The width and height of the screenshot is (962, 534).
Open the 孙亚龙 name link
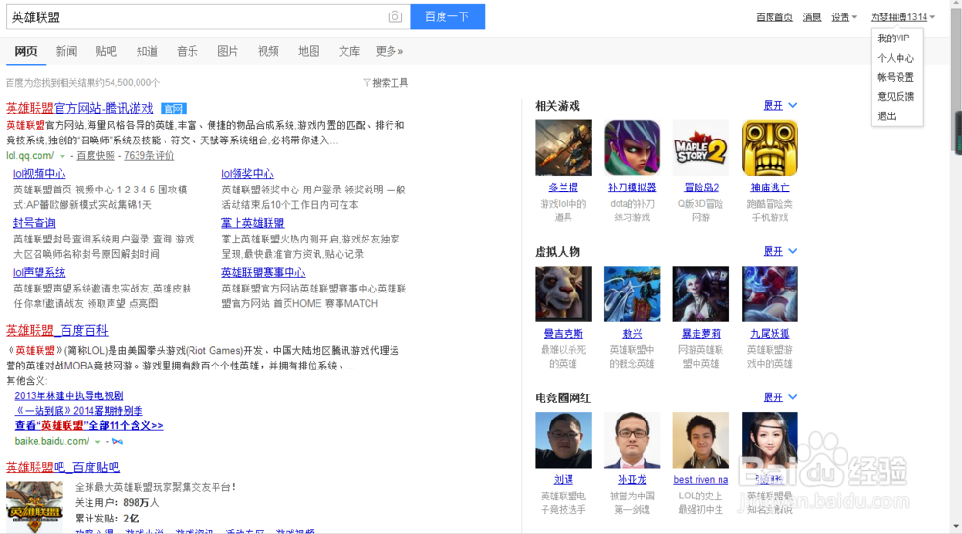[x=632, y=480]
